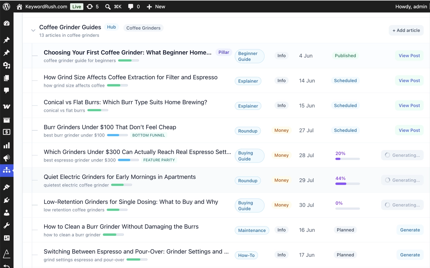This screenshot has width=430, height=268.
Task: View Post for Conical vs Flat Burrs
Action: click(x=409, y=105)
